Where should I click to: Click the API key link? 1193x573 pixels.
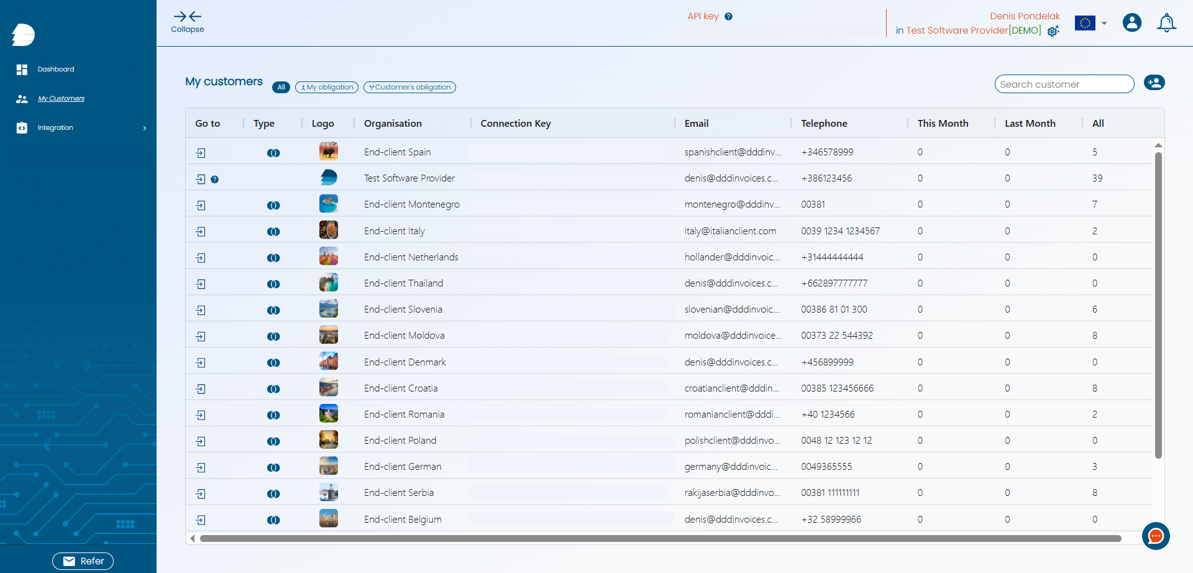coord(703,16)
